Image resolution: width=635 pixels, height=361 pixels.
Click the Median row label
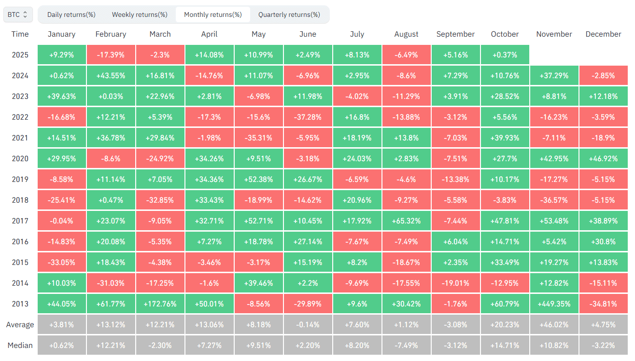pos(20,346)
